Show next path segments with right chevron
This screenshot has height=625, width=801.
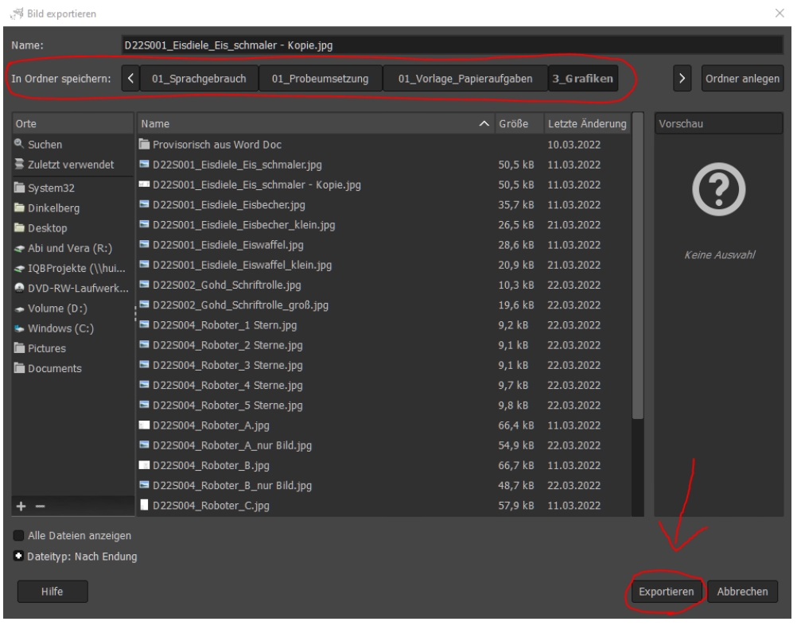[682, 78]
